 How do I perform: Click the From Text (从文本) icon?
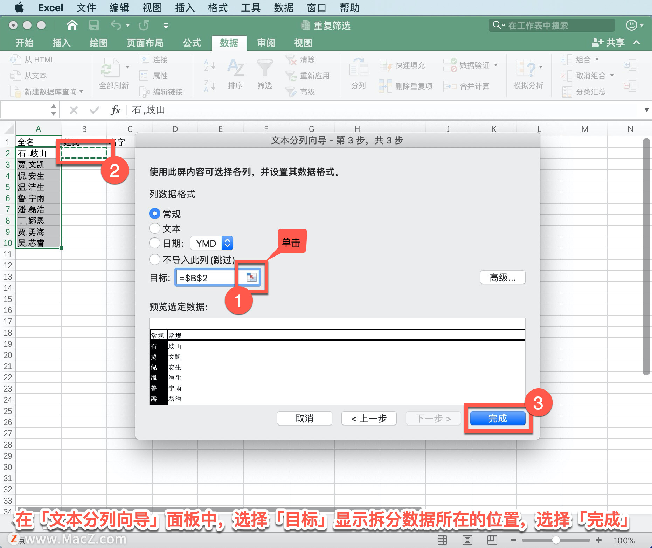click(x=15, y=76)
